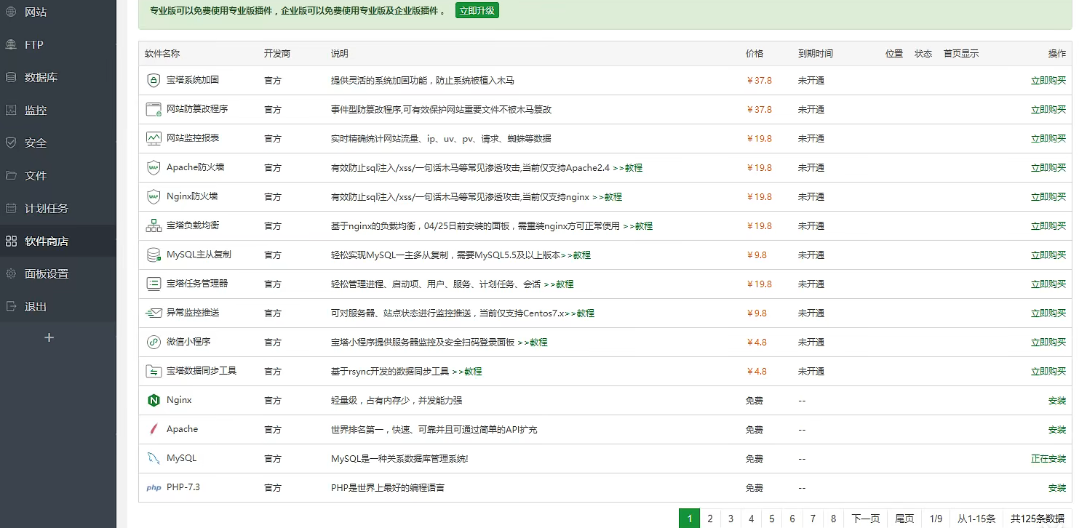Click the 安全 shield icon in sidebar
Image resolution: width=1079 pixels, height=528 pixels.
11,143
